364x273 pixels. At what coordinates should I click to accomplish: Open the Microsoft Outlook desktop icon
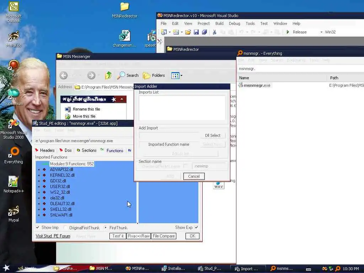click(14, 12)
